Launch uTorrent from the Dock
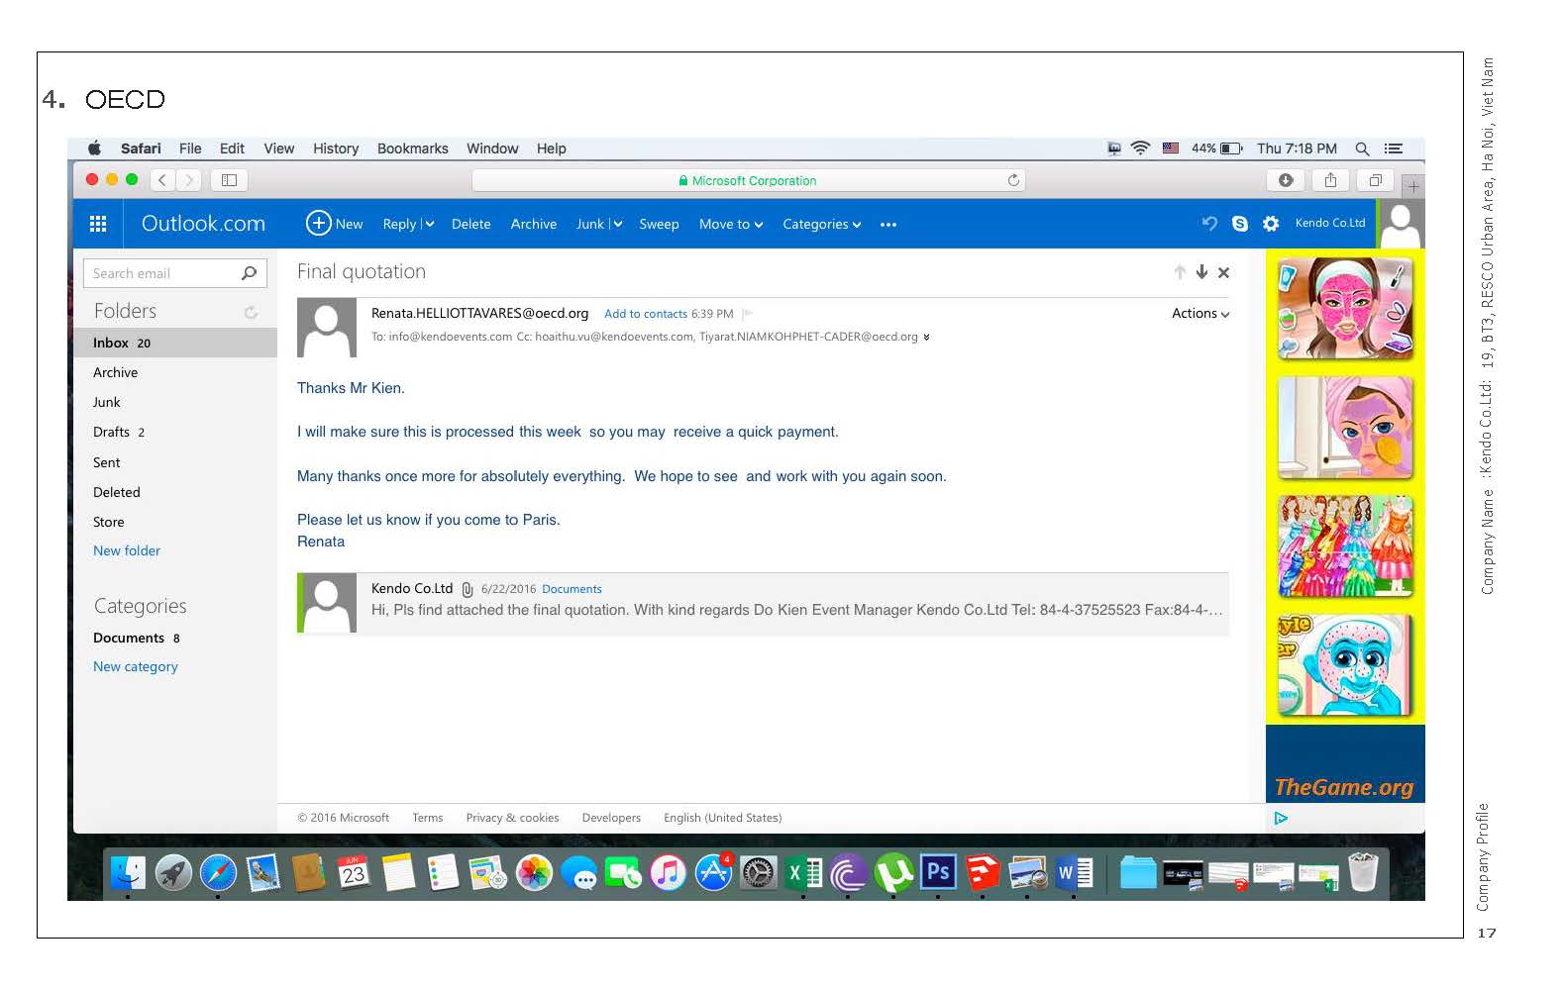The width and height of the screenshot is (1564, 990). pos(893,872)
